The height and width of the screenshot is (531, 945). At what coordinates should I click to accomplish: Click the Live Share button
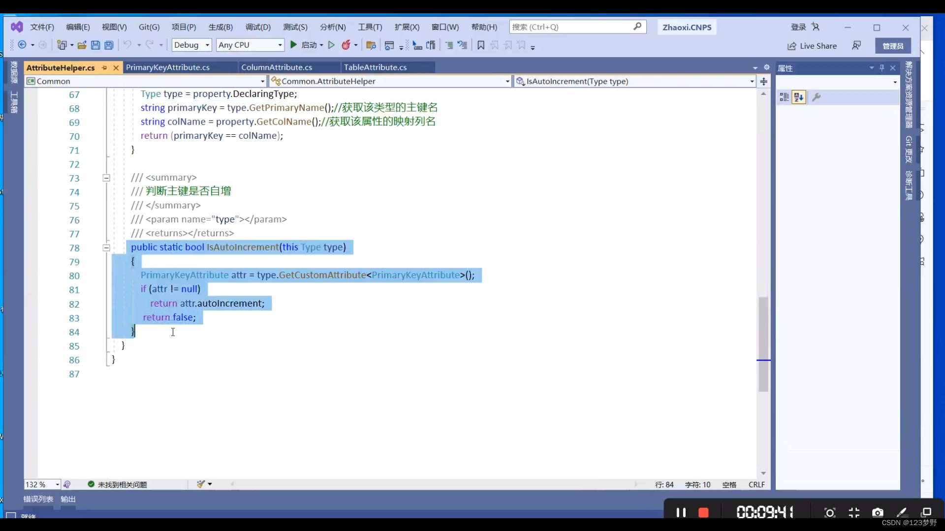point(812,46)
